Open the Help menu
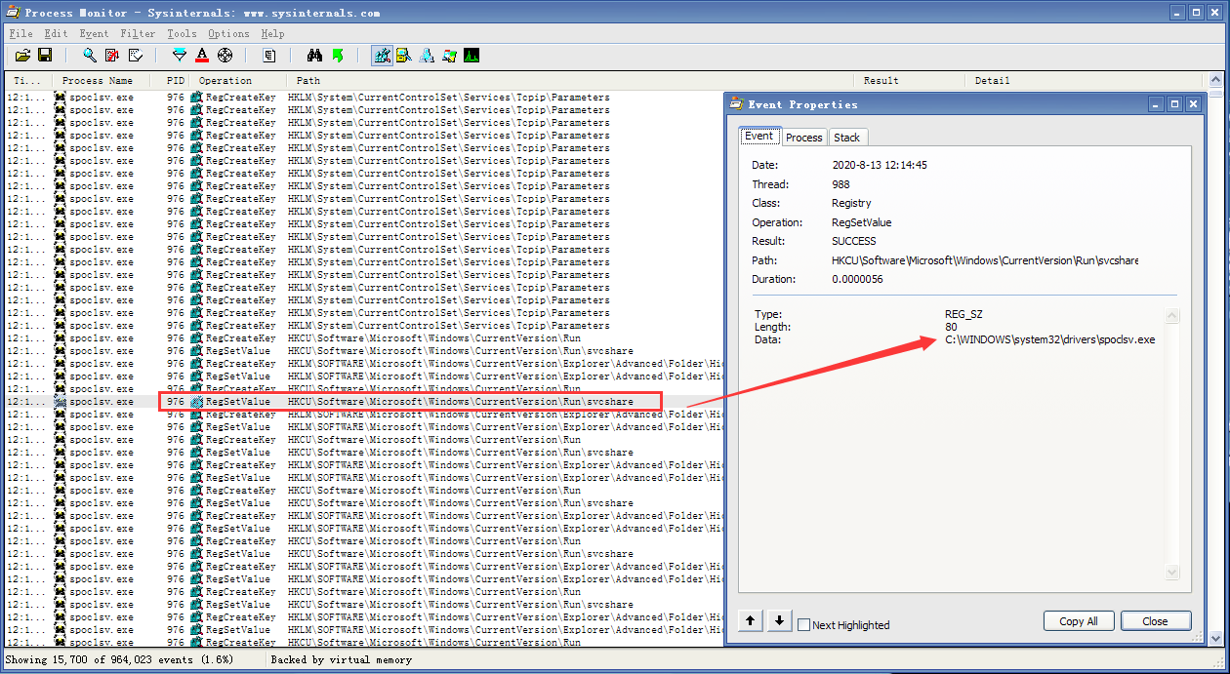This screenshot has width=1230, height=674. pos(272,33)
